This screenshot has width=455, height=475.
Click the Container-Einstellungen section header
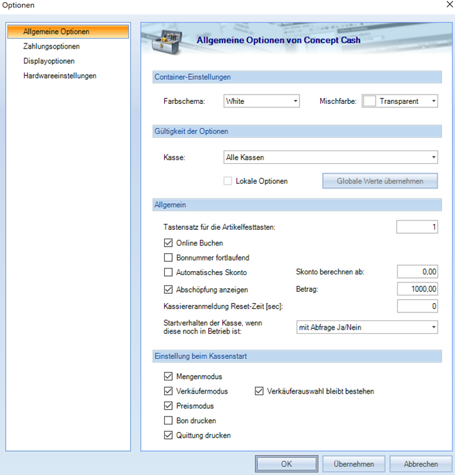point(297,77)
